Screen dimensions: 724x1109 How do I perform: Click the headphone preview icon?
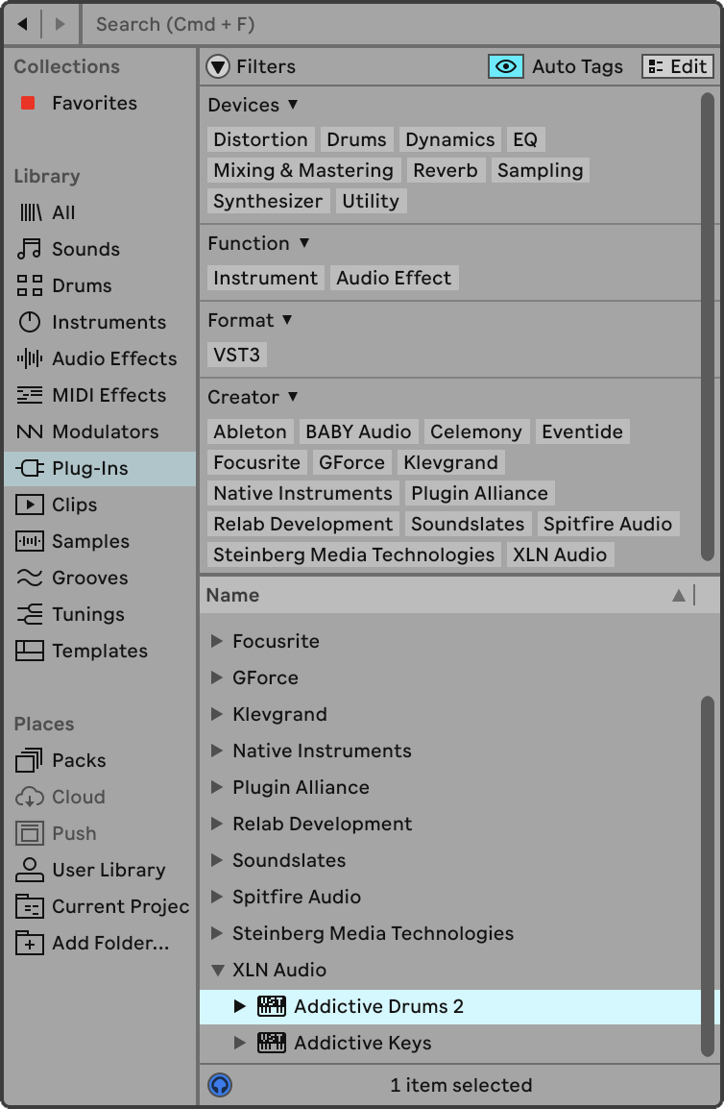pos(220,1085)
